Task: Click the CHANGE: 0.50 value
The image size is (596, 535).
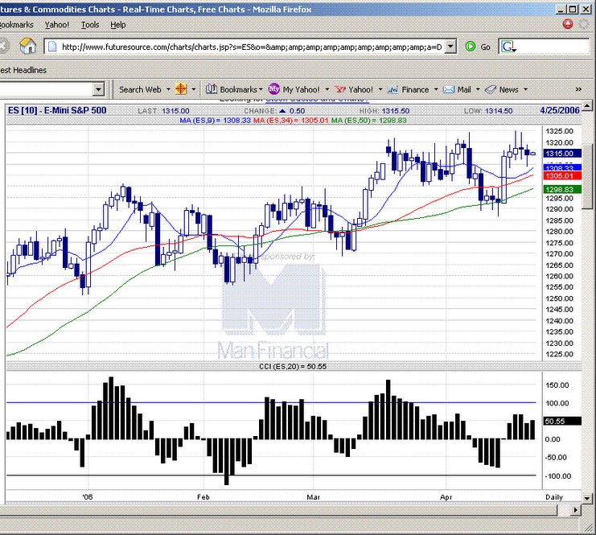Action: click(x=297, y=111)
